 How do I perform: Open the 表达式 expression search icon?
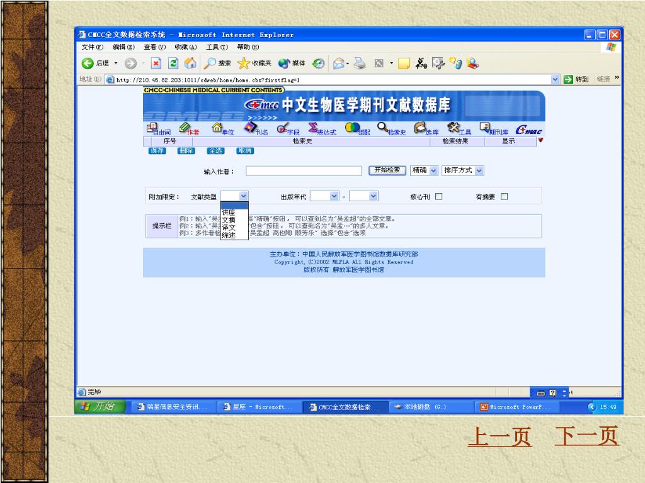pos(322,129)
